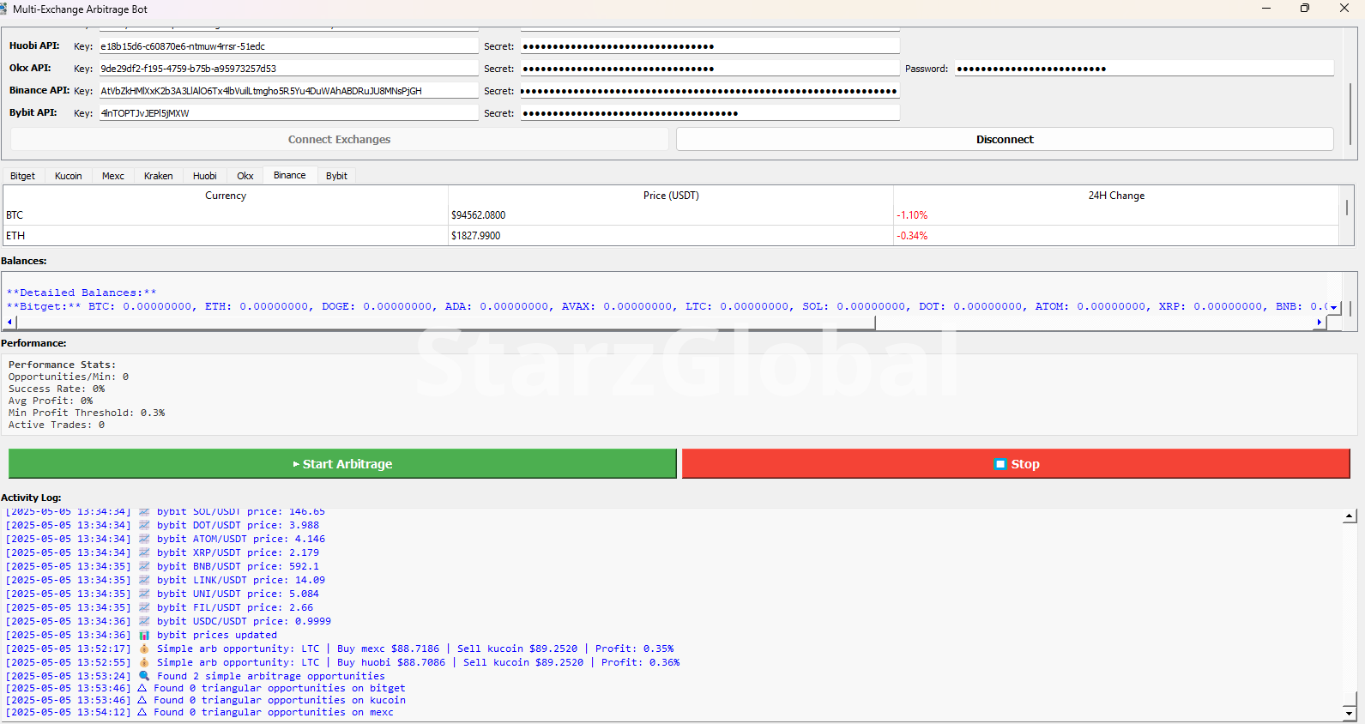Click triangle icon on mexc triangular entry
This screenshot has width=1365, height=724.
click(x=142, y=712)
